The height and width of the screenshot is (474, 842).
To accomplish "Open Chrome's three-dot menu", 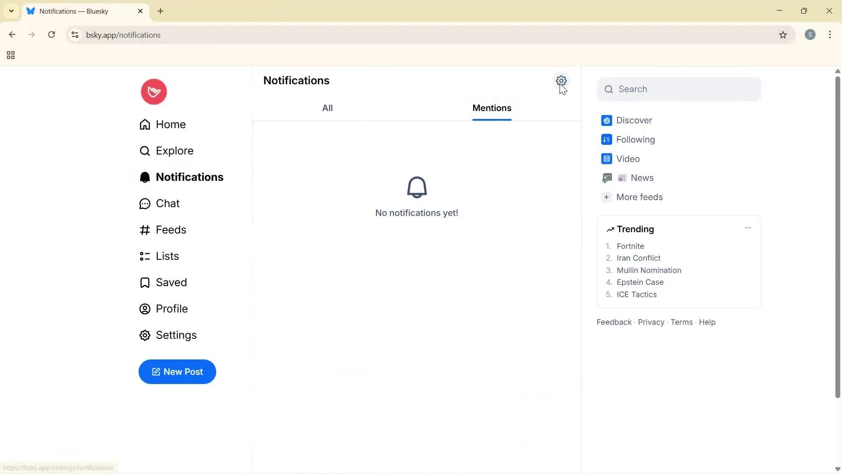I will (830, 35).
